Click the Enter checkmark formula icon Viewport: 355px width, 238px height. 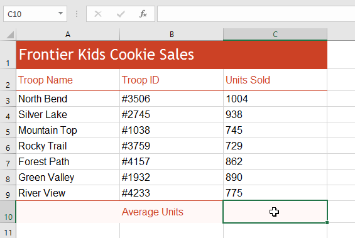(121, 14)
